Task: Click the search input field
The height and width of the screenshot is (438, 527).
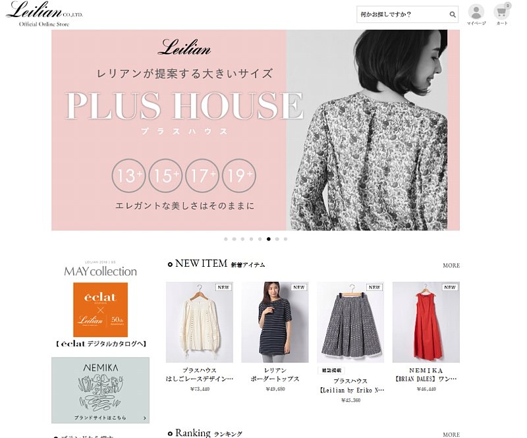Action: coord(402,14)
